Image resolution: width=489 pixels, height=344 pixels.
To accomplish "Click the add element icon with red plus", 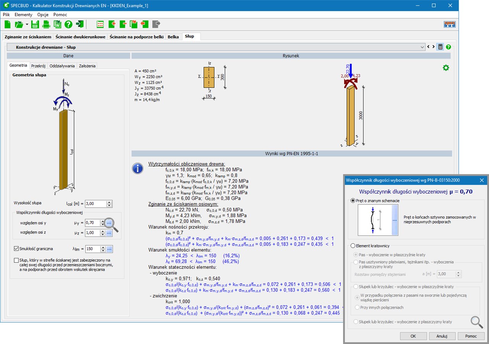I will 112,24.
